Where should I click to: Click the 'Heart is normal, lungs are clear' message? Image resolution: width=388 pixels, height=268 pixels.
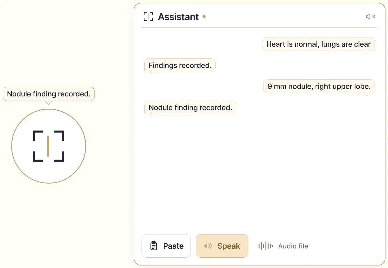pos(318,44)
